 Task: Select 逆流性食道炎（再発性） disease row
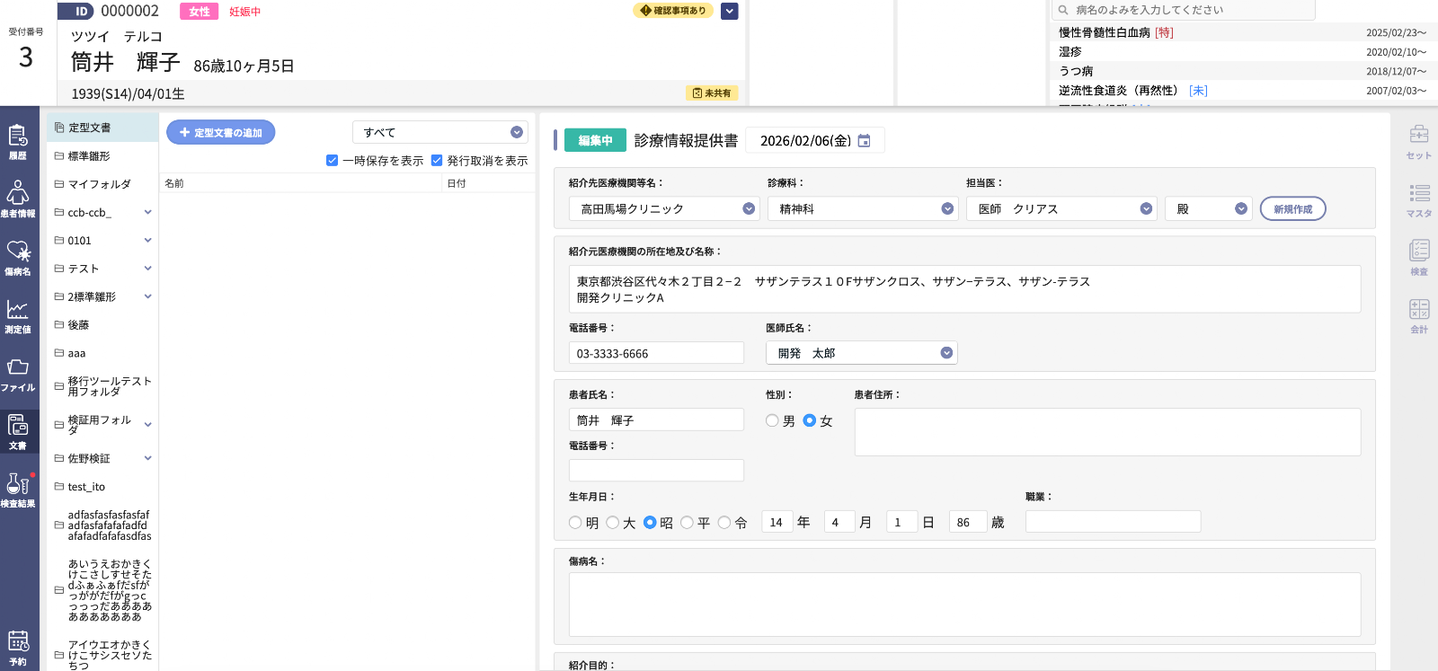[1242, 91]
